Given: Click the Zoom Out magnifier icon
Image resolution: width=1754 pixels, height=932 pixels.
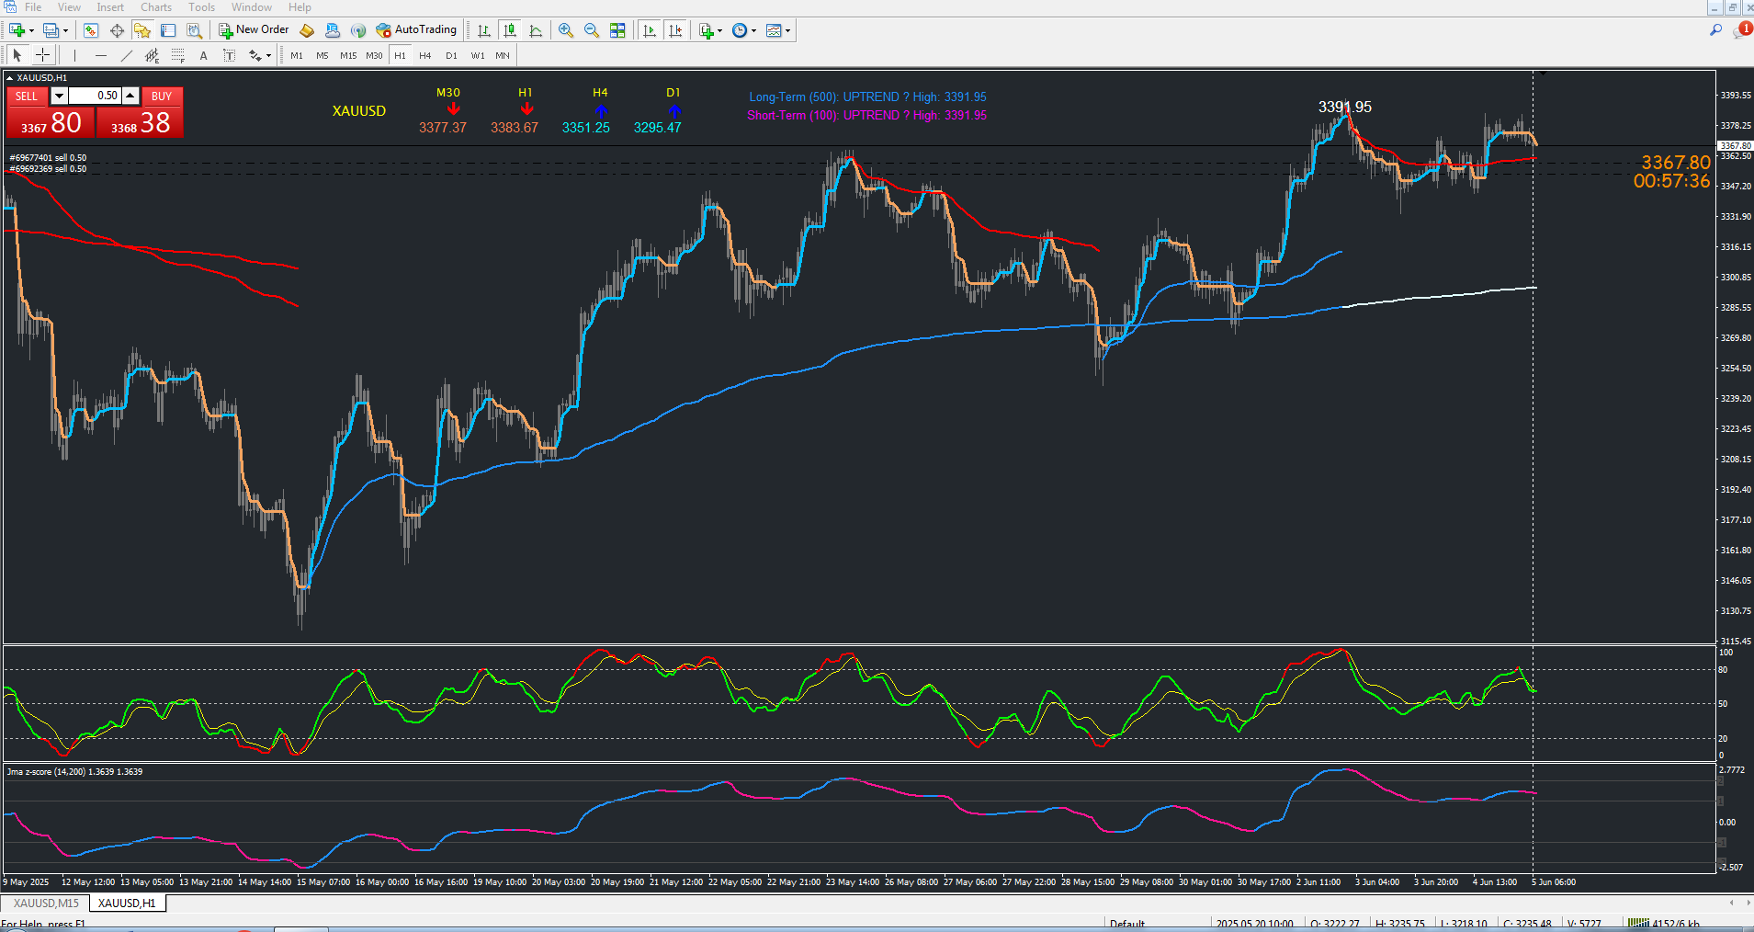Looking at the screenshot, I should coord(592,30).
